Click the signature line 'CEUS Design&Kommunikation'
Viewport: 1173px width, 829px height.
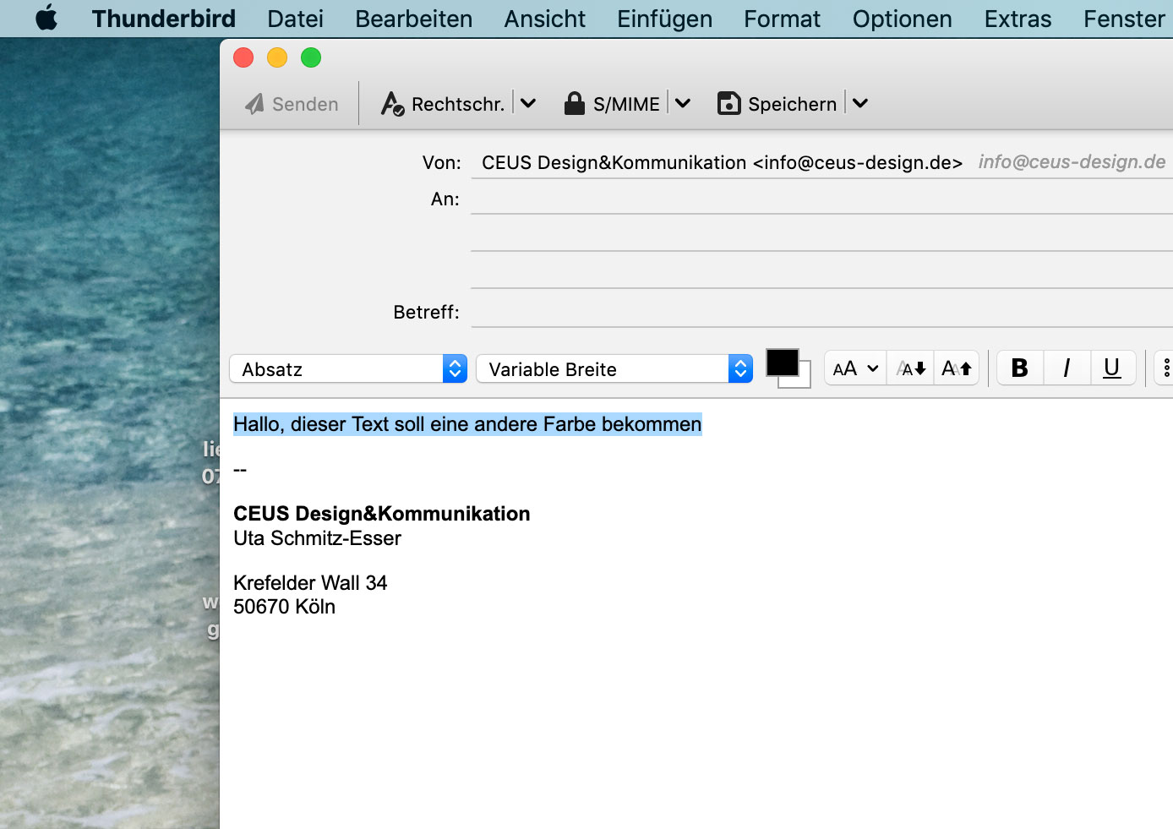click(x=382, y=514)
